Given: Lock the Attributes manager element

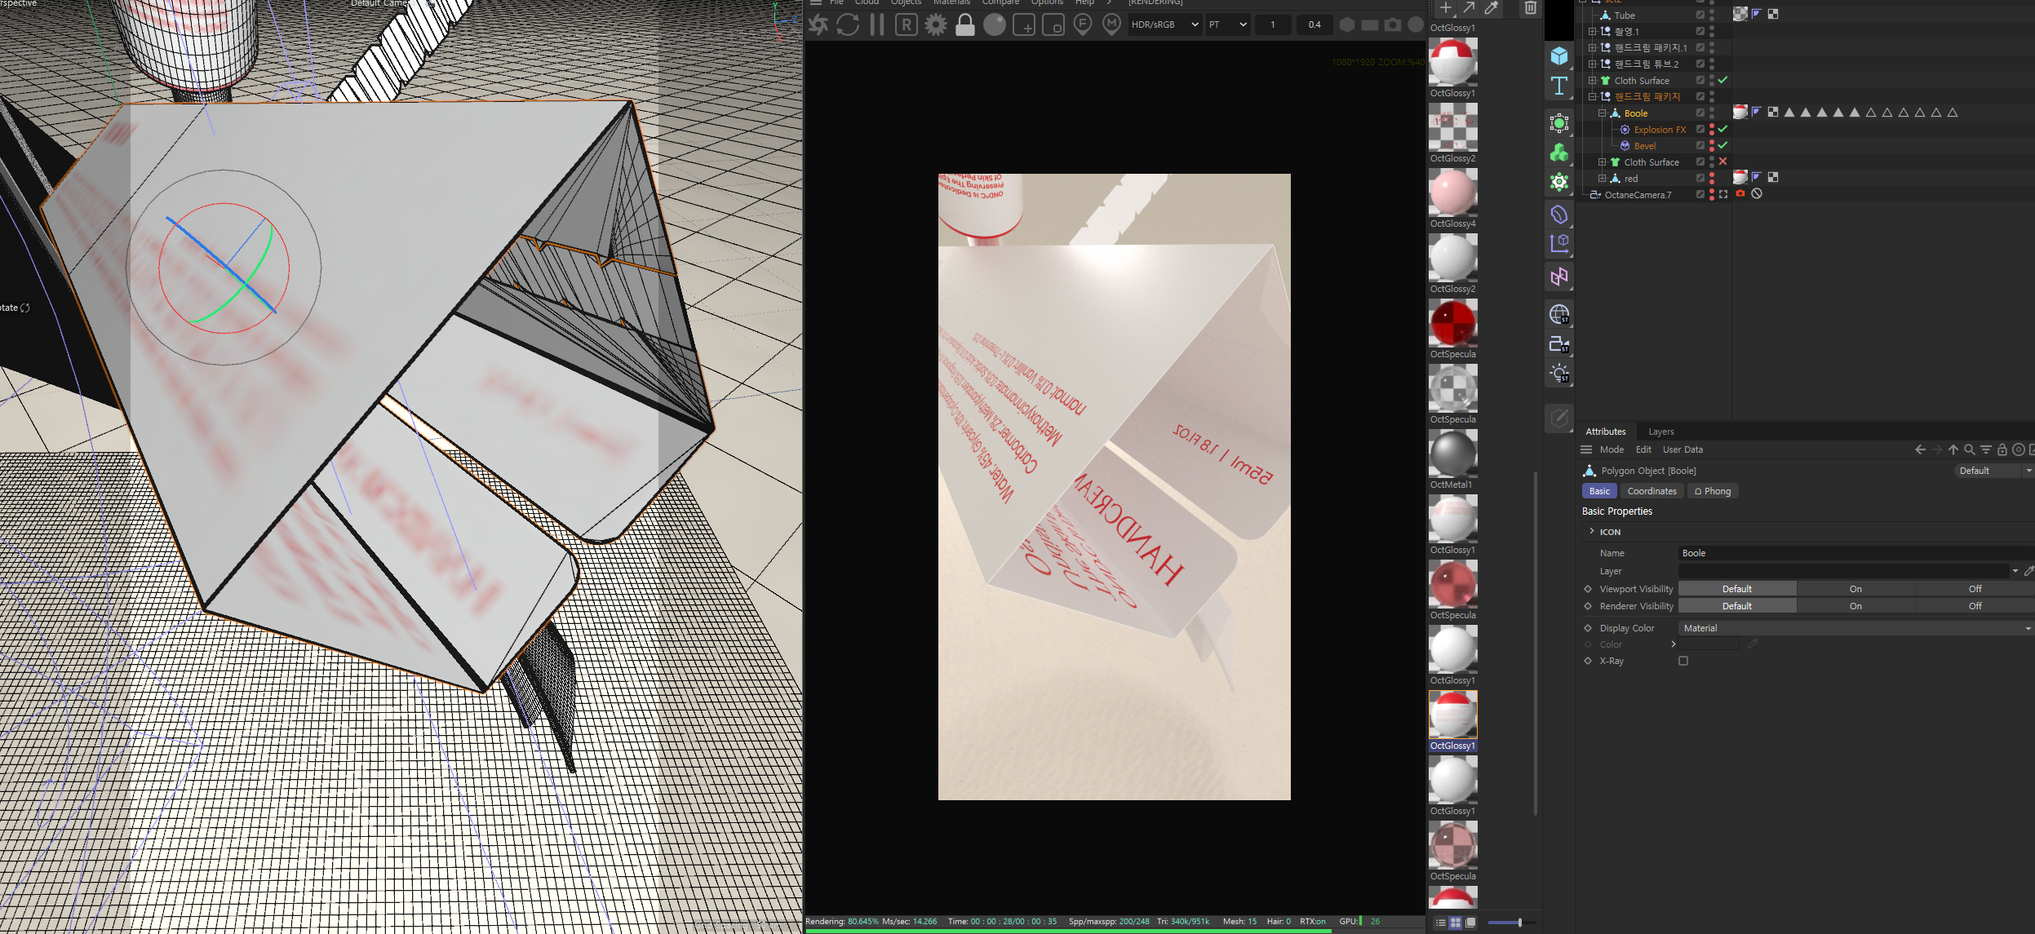Looking at the screenshot, I should coord(2002,449).
